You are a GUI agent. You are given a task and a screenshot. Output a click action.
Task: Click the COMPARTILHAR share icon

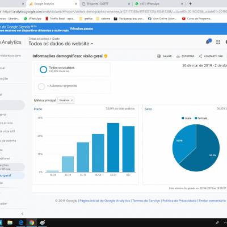pos(200,56)
